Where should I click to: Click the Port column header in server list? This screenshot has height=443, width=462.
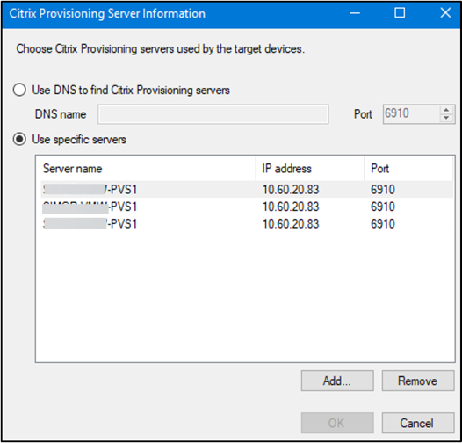(408, 169)
